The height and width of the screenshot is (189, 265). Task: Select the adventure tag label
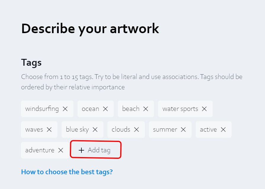(40, 150)
